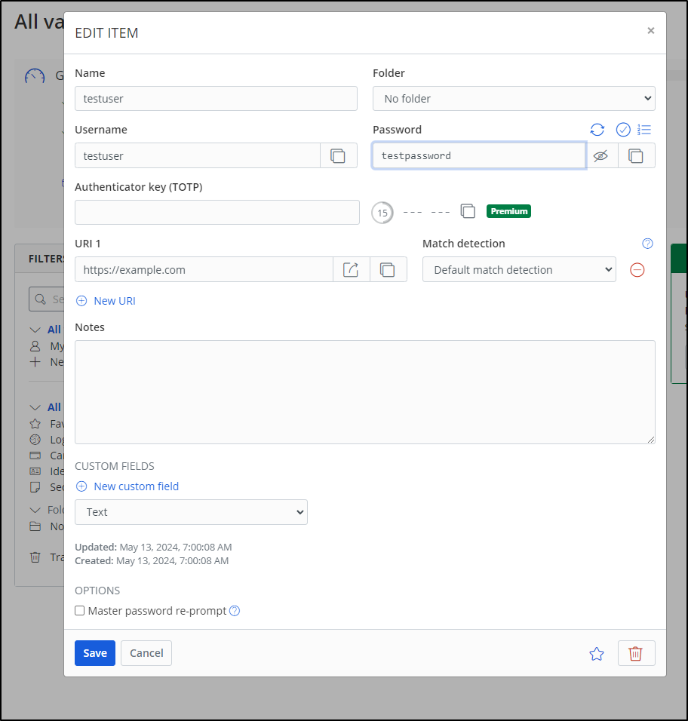Image resolution: width=688 pixels, height=721 pixels.
Task: Launch URI 1 in new tab
Action: click(x=351, y=269)
